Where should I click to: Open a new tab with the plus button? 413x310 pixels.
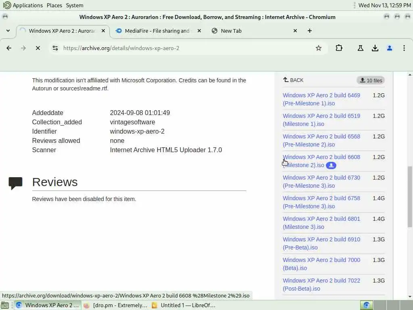coord(310,31)
